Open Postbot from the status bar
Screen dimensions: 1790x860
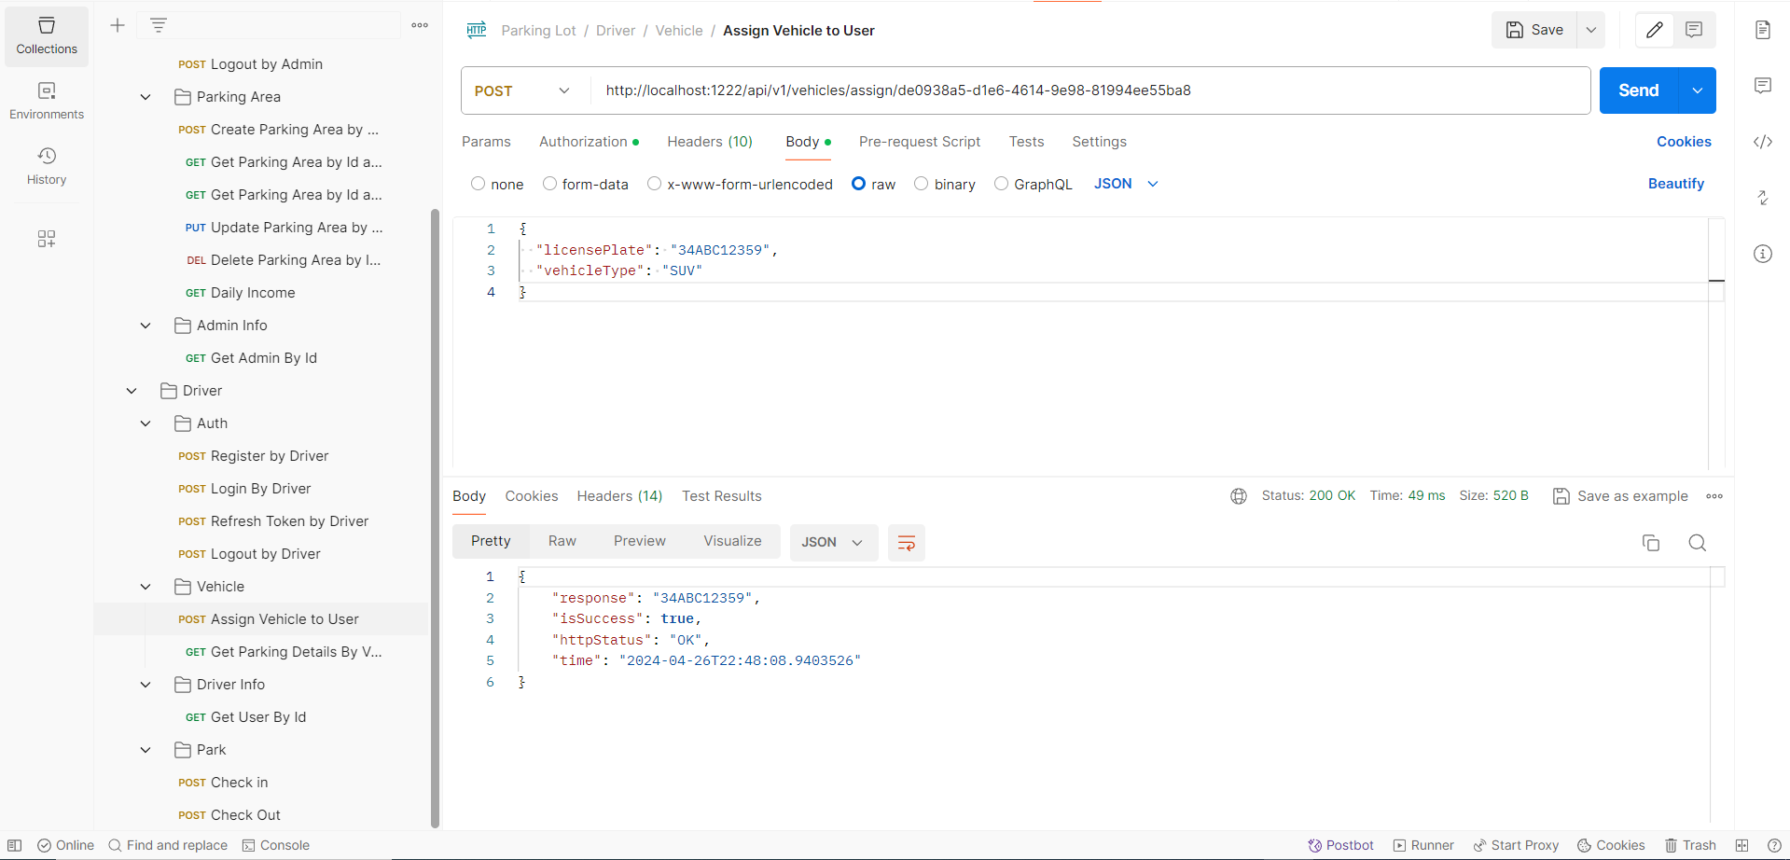pos(1340,845)
